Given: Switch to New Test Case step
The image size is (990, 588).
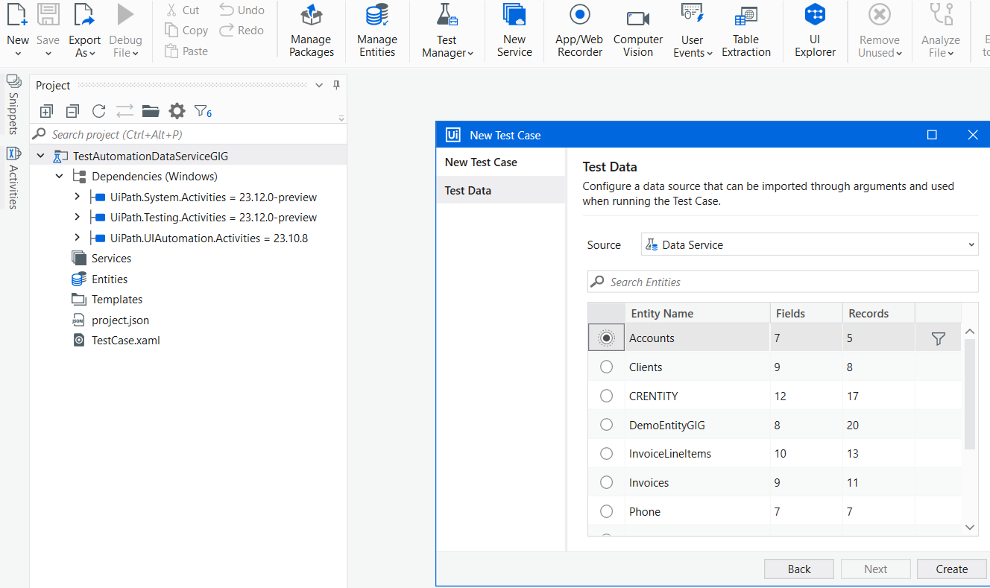Looking at the screenshot, I should coord(500,162).
